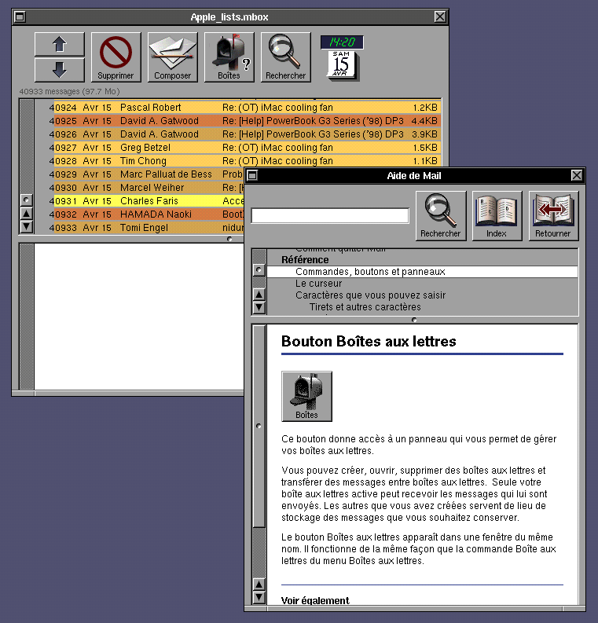Viewport: 598px width, 623px height.
Task: Click split-view handle below message list
Action: coord(229,239)
